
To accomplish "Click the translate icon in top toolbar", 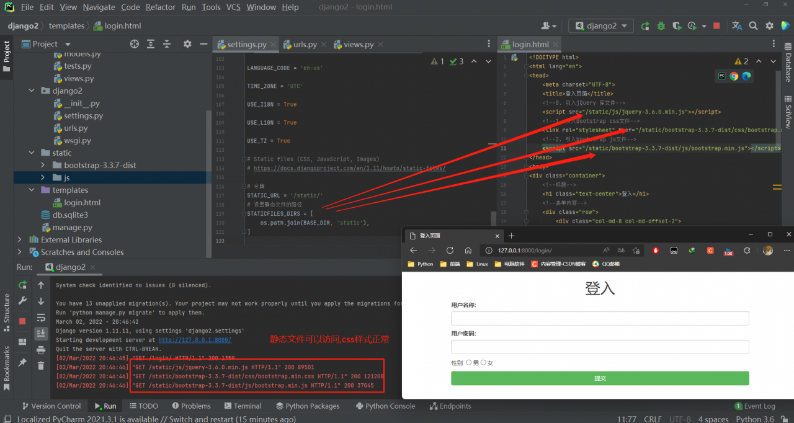I will point(737,26).
